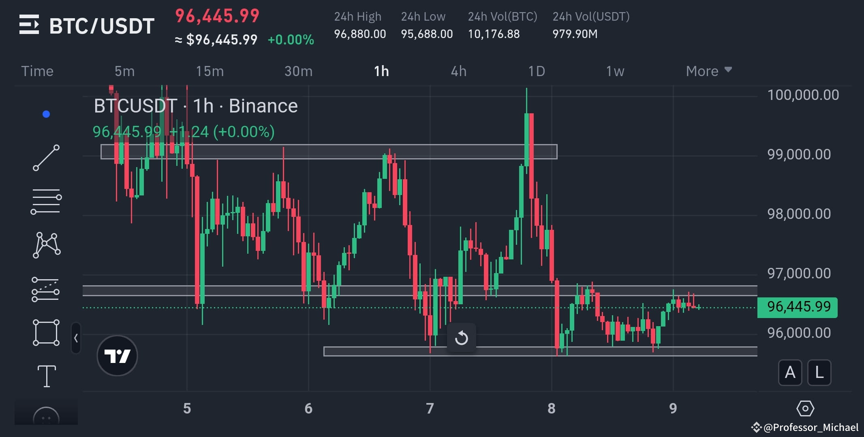This screenshot has height=437, width=864.
Task: Toggle logarithmic scale with the L button
Action: (x=819, y=372)
